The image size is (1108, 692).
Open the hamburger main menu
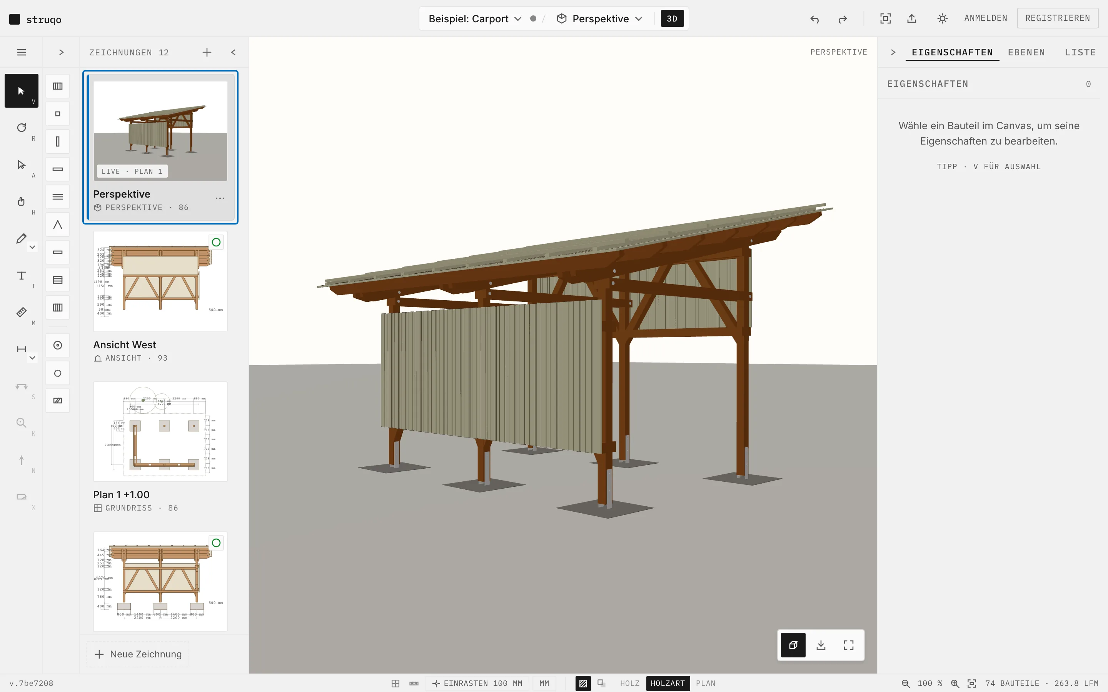point(21,52)
